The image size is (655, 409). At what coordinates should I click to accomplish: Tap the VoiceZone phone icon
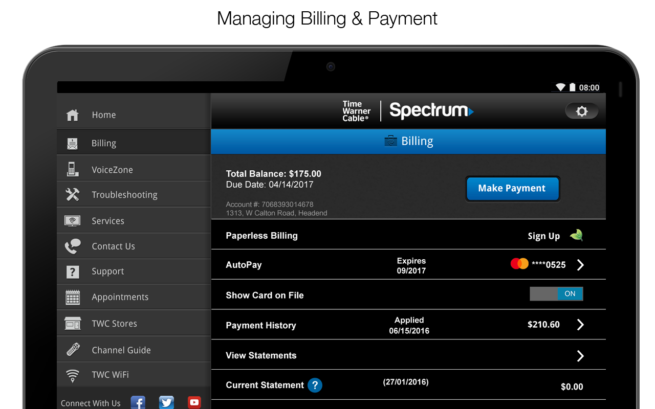(x=73, y=169)
